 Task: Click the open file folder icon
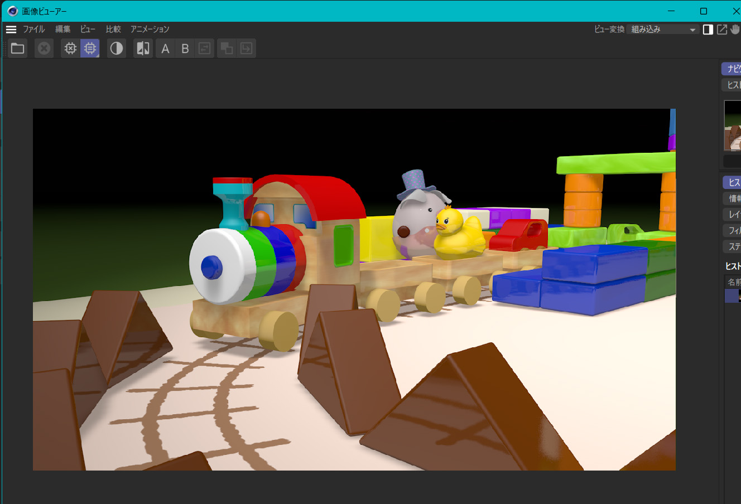[18, 49]
